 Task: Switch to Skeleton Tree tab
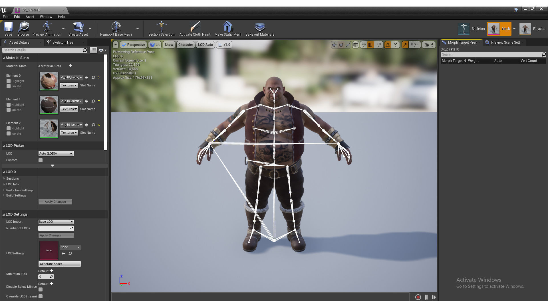point(63,42)
